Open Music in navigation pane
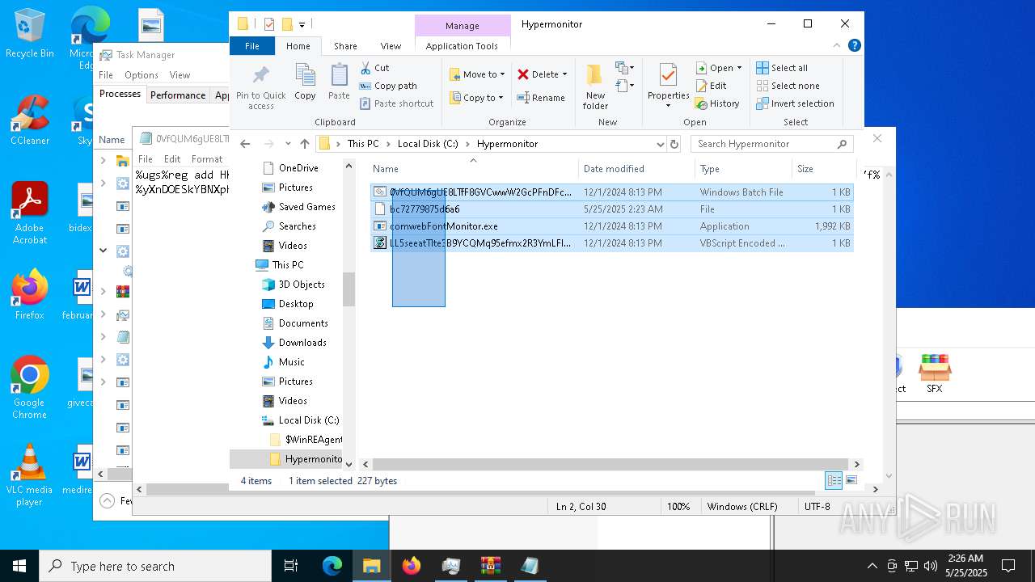 coord(291,362)
